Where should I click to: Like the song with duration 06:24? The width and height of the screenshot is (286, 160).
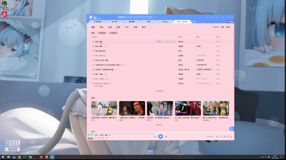click(x=93, y=65)
